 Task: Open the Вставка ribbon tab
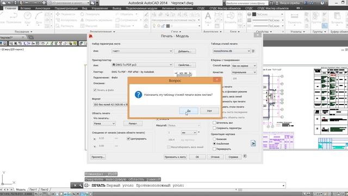[x=26, y=8]
